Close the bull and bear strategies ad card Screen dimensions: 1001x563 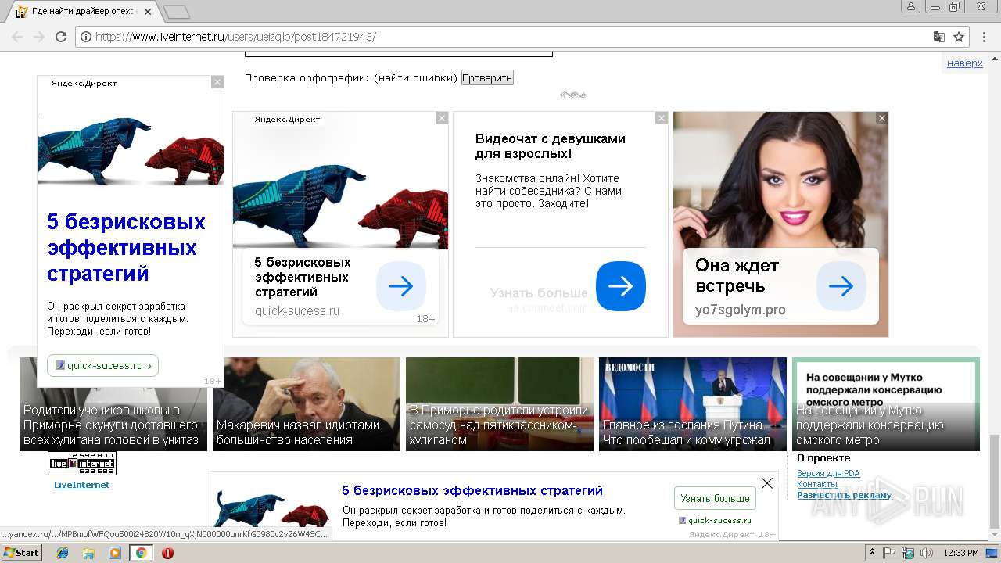[442, 118]
